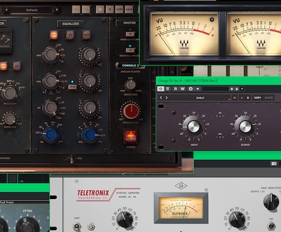Switch to setting A in console toolbar
281x232 pixels.
tap(100, 9)
